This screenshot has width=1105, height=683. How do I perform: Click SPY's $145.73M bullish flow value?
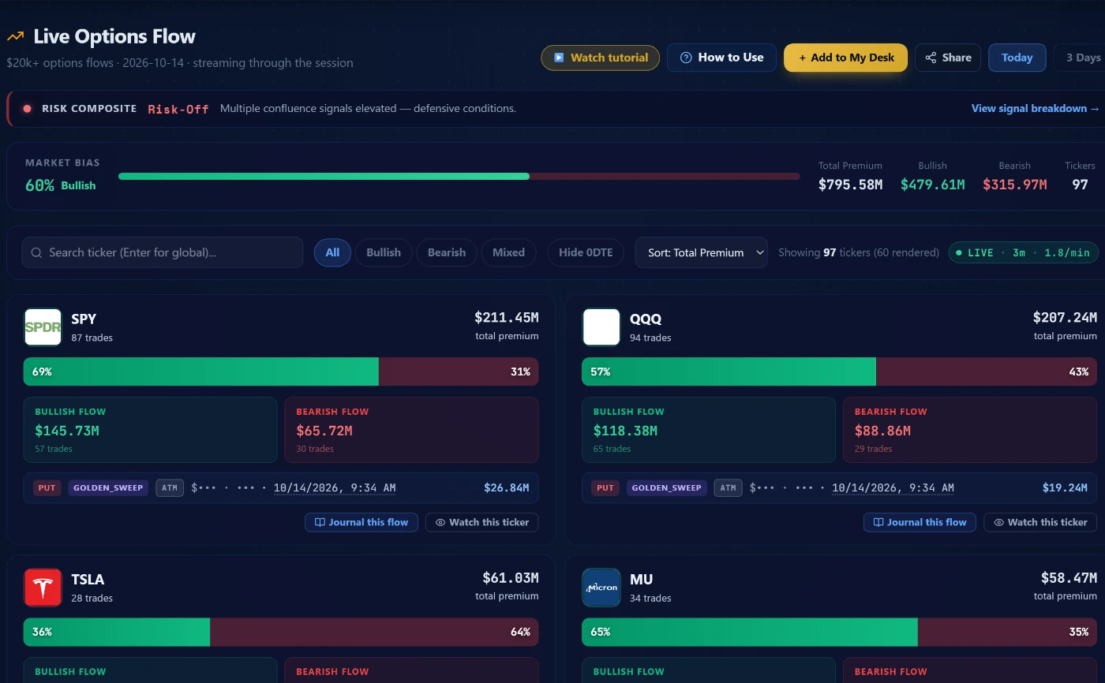(x=67, y=431)
